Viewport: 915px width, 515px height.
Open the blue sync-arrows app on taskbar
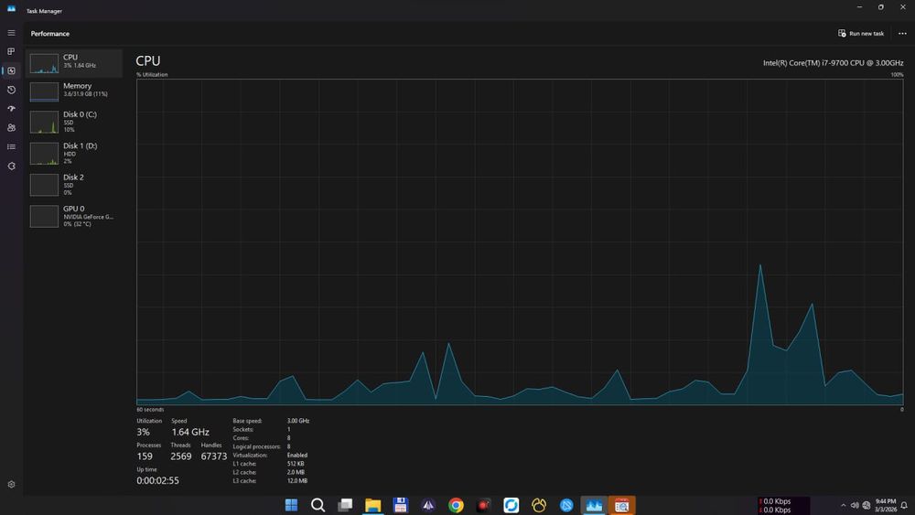pos(511,505)
